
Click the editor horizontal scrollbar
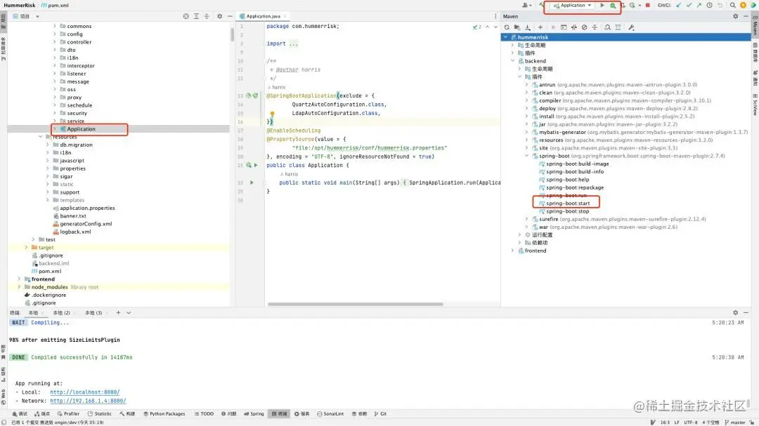click(x=356, y=304)
